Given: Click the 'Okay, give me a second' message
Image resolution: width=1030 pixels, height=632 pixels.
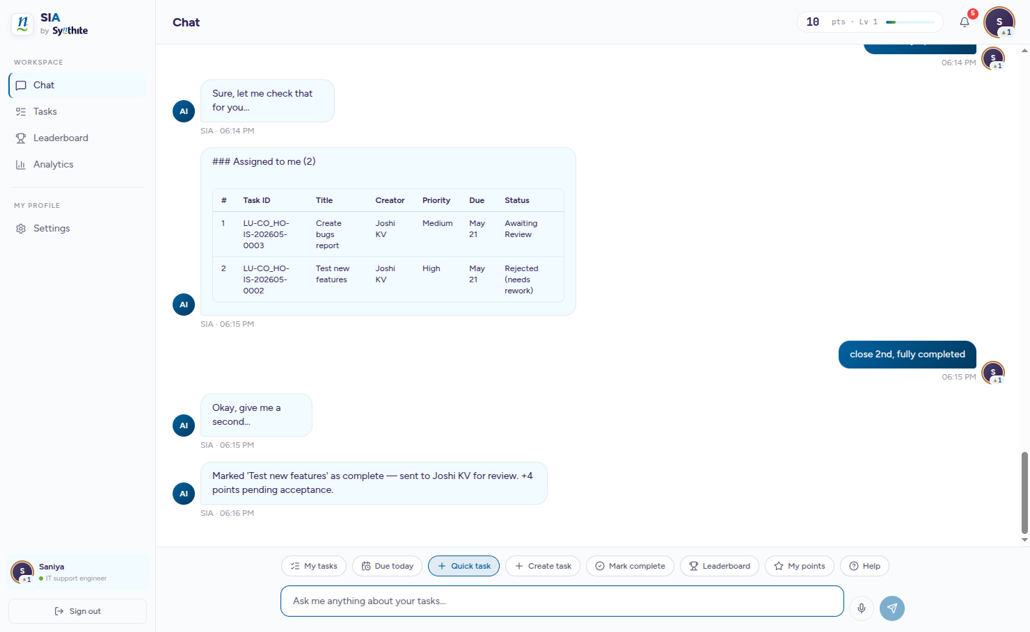Looking at the screenshot, I should pos(256,415).
